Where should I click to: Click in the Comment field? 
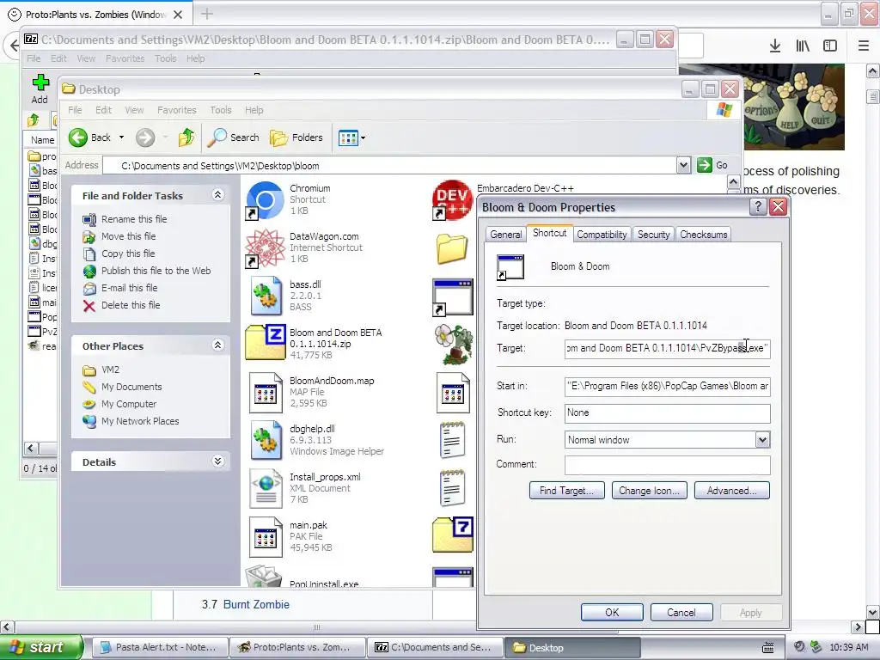667,465
